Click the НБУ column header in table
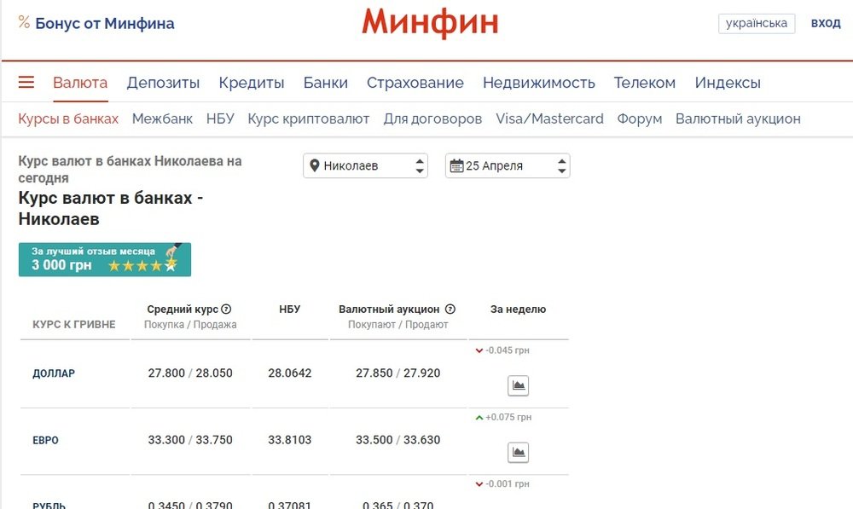 [x=289, y=309]
